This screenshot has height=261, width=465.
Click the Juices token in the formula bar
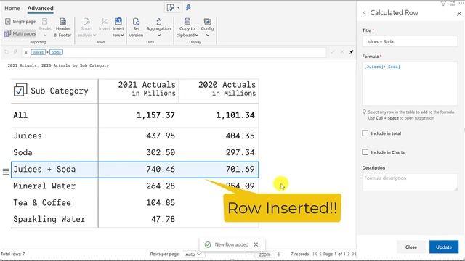(x=38, y=52)
